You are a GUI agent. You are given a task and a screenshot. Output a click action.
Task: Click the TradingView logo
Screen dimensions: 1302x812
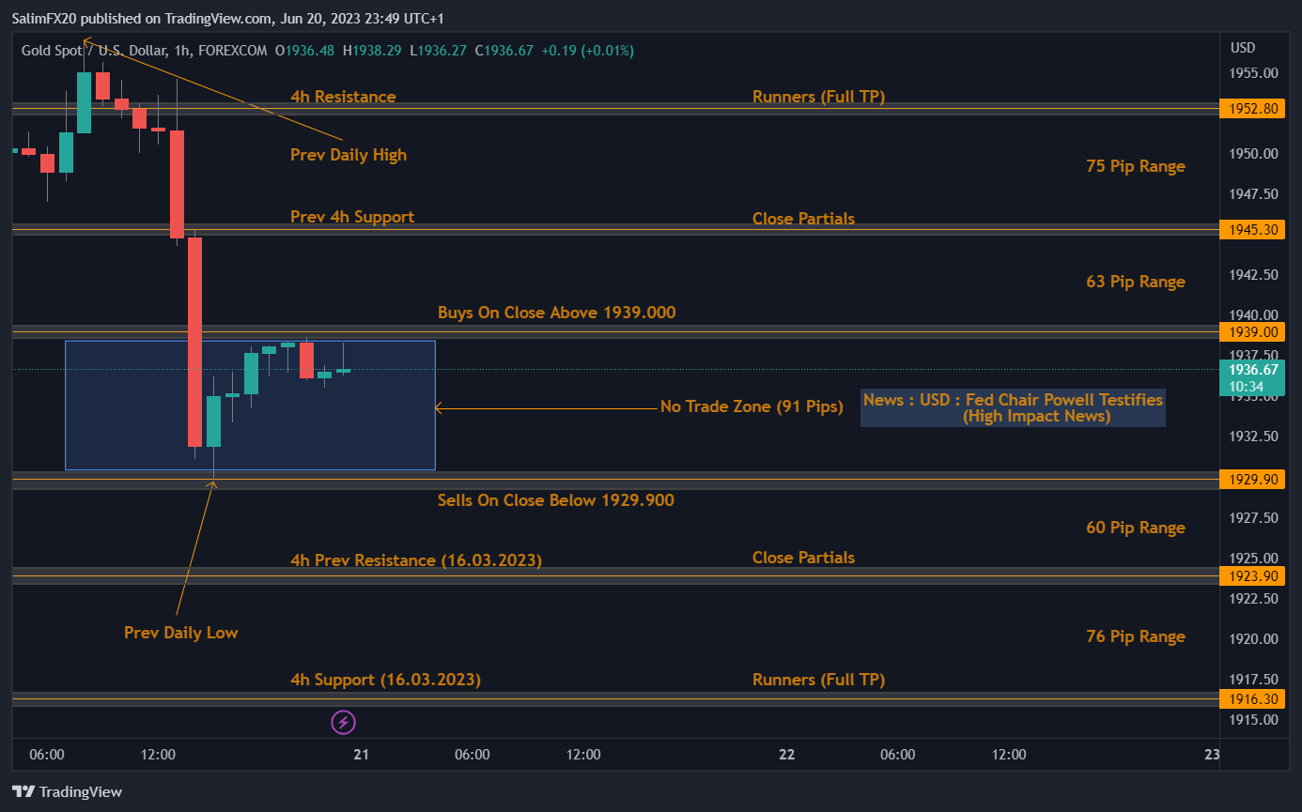(67, 791)
